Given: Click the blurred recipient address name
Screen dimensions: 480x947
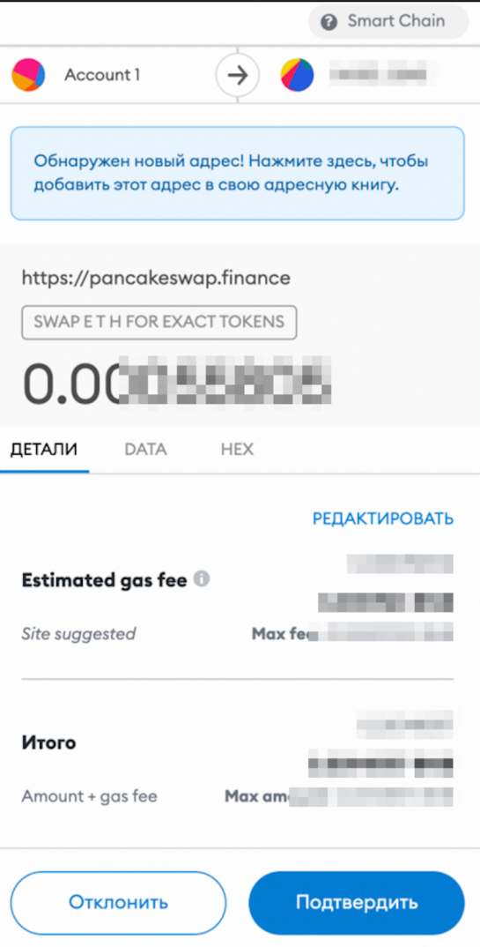Looking at the screenshot, I should tap(378, 75).
